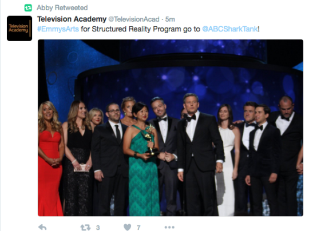Open the Television Academy display name
This screenshot has height=231, width=309.
[72, 19]
